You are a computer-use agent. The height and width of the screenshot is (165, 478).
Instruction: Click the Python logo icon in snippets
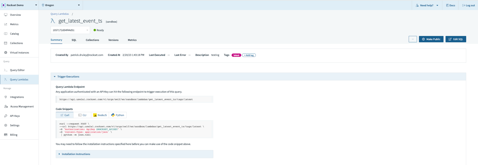pyautogui.click(x=113, y=115)
